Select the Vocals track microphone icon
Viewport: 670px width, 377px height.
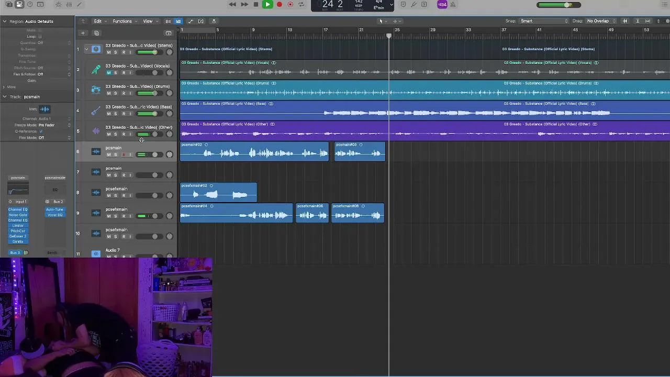point(96,70)
